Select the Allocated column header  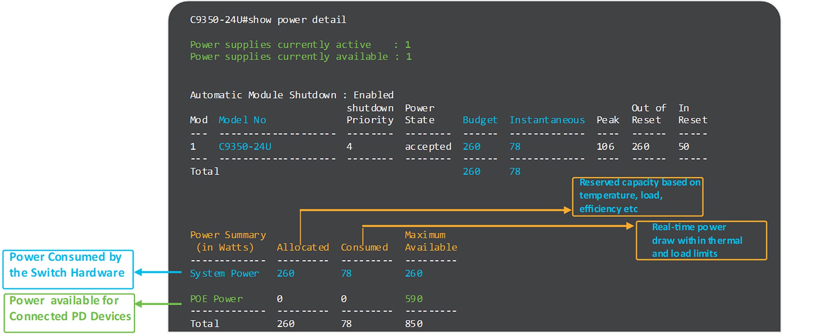pyautogui.click(x=303, y=247)
